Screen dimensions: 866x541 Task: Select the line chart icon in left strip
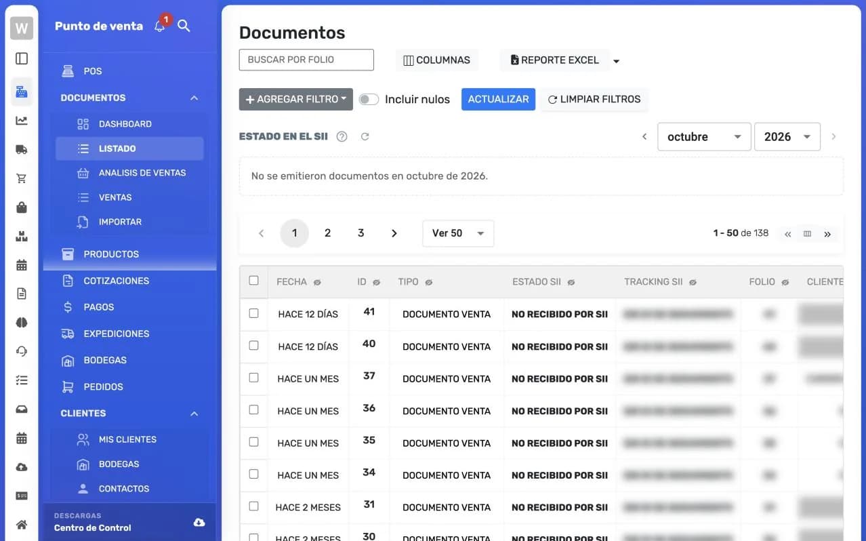click(22, 121)
